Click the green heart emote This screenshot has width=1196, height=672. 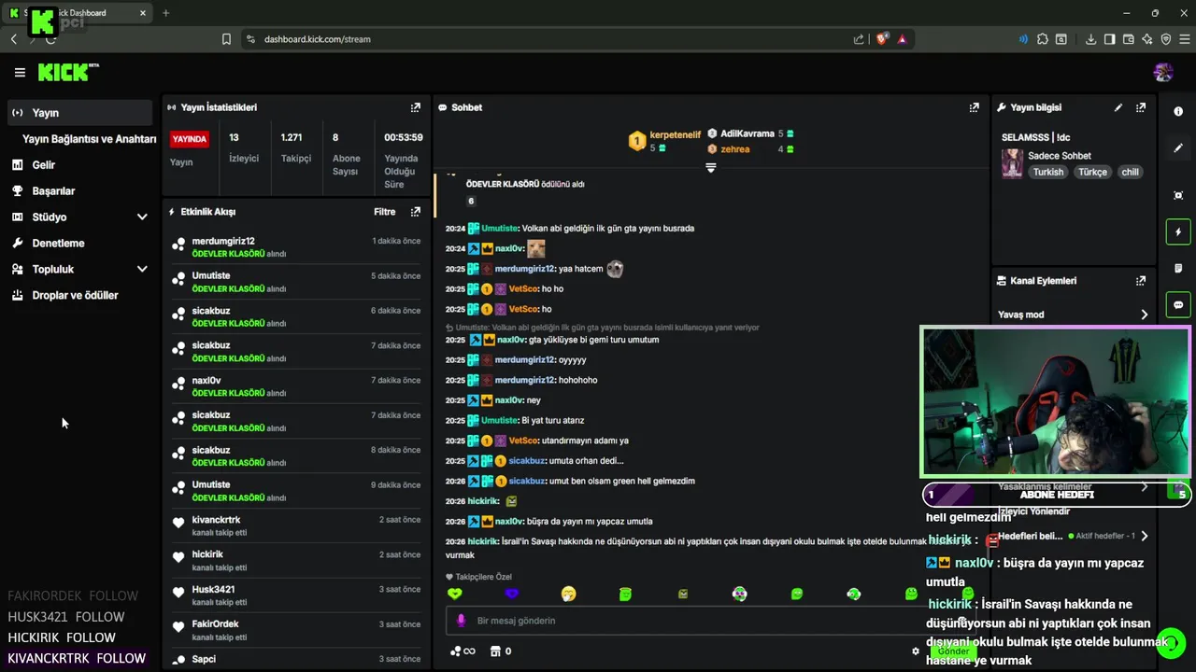(454, 594)
